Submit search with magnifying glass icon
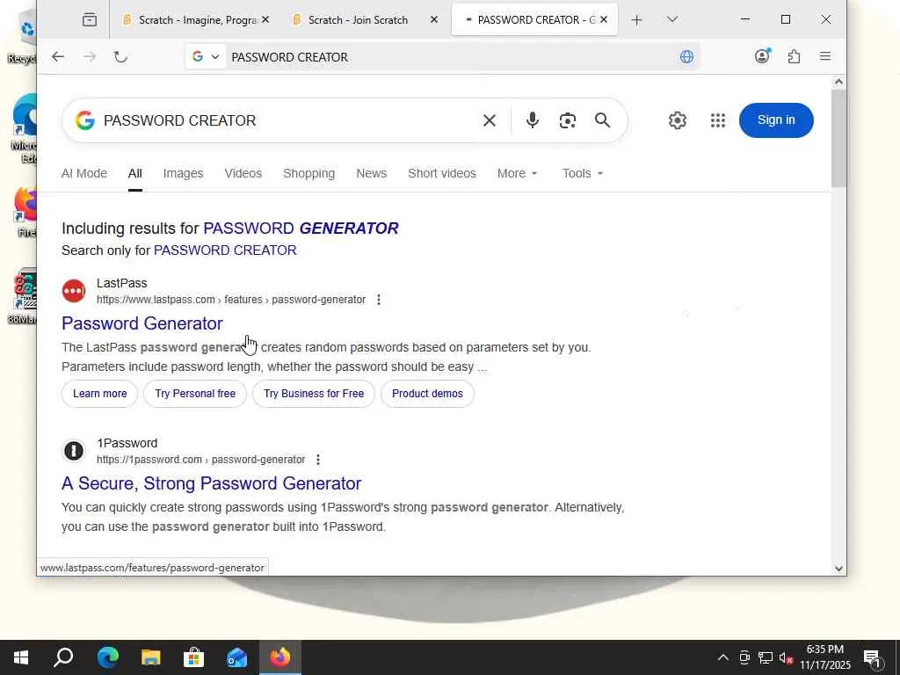The height and width of the screenshot is (675, 900). click(603, 120)
